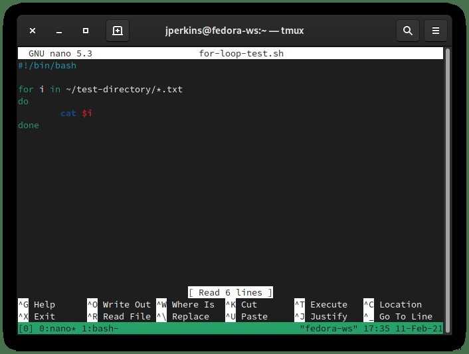
Task: Select tmux window 1:bash
Action: (100, 329)
